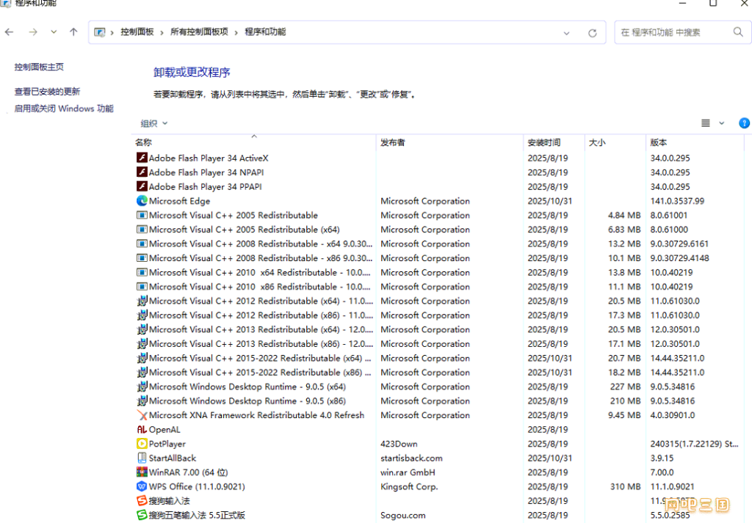This screenshot has height=523, width=752.
Task: Select Microsoft Visual C++ 2005 Redistributable row name
Action: point(233,215)
